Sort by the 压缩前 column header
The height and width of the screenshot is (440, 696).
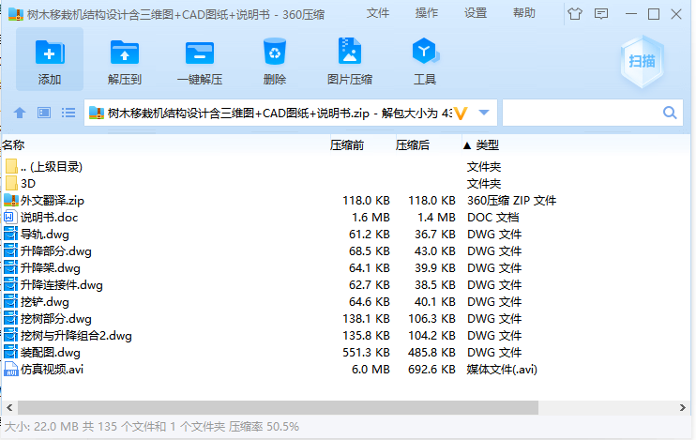pos(347,145)
